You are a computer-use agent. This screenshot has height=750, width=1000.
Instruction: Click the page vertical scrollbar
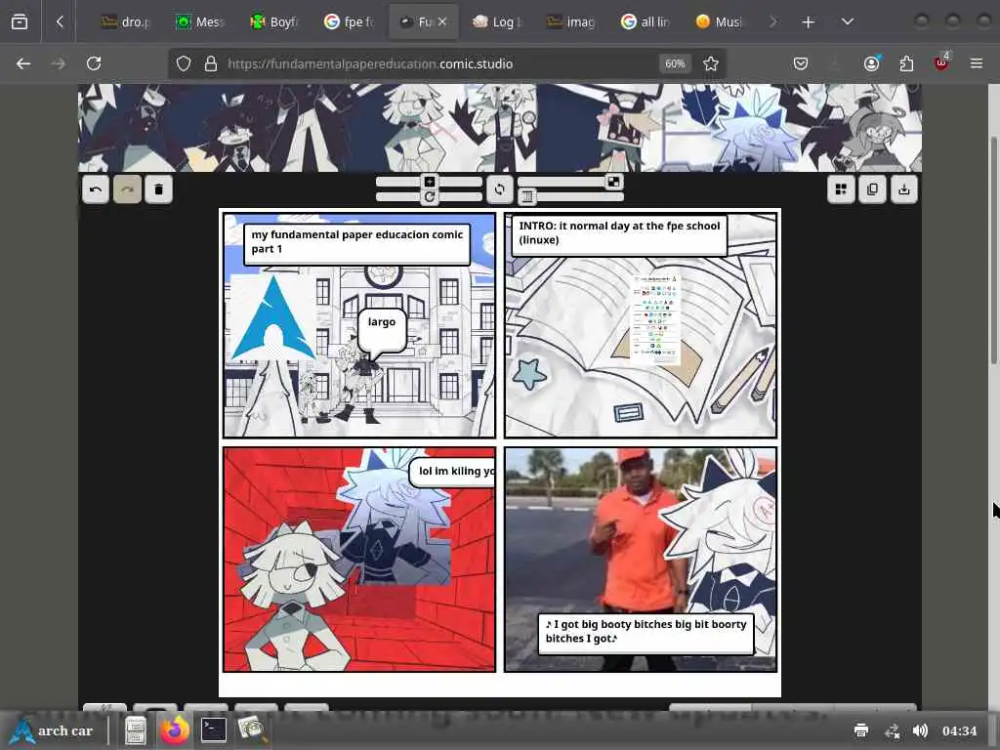tap(993, 252)
